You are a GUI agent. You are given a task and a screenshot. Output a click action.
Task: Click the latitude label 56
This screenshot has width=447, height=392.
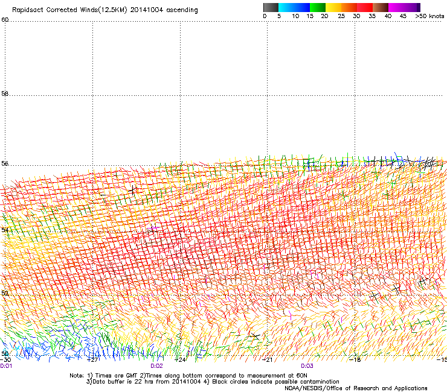5,163
